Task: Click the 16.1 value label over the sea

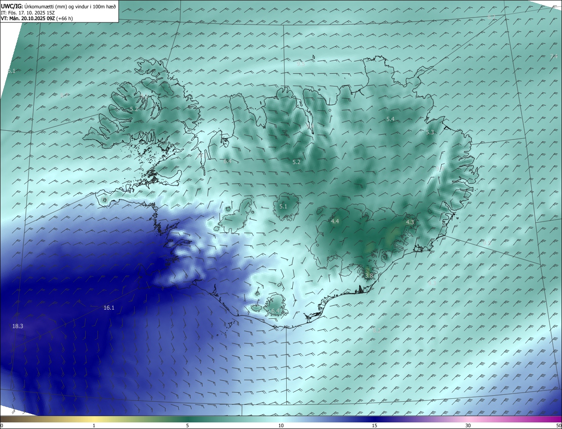Action: 109,308
